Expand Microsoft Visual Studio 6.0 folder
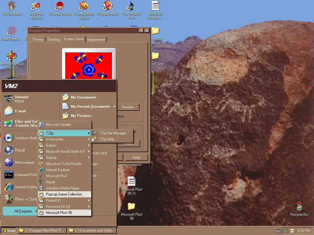This screenshot has height=235, width=314. point(64,151)
